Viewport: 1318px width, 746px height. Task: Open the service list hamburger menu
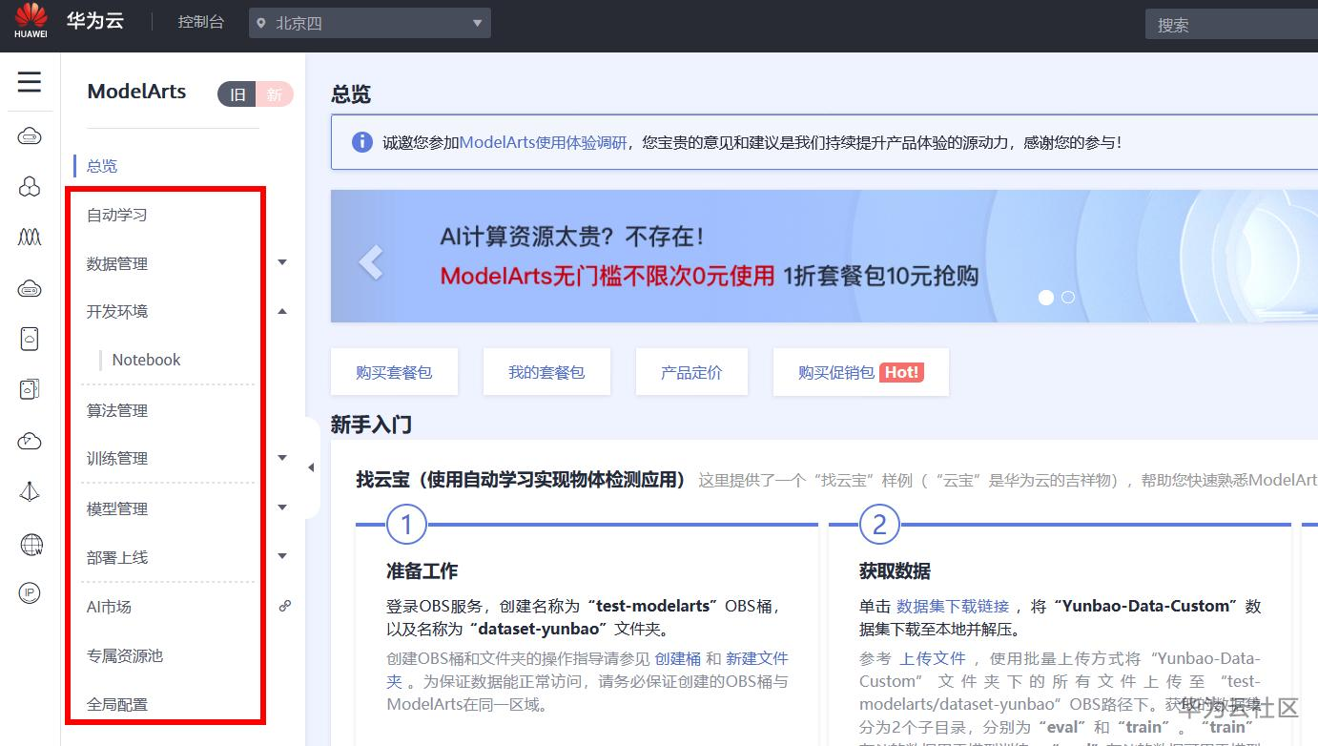pyautogui.click(x=29, y=82)
